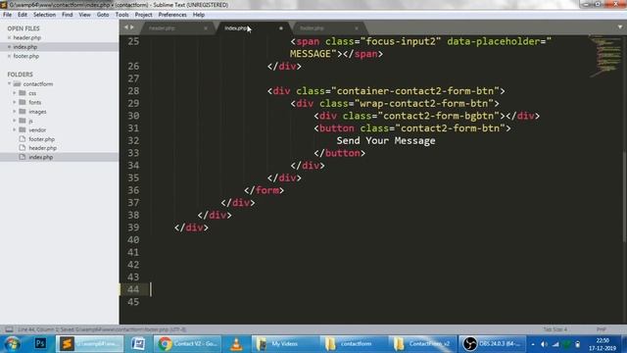Click the editor vertical scrollbar
The height and width of the screenshot is (353, 627).
pos(625,196)
